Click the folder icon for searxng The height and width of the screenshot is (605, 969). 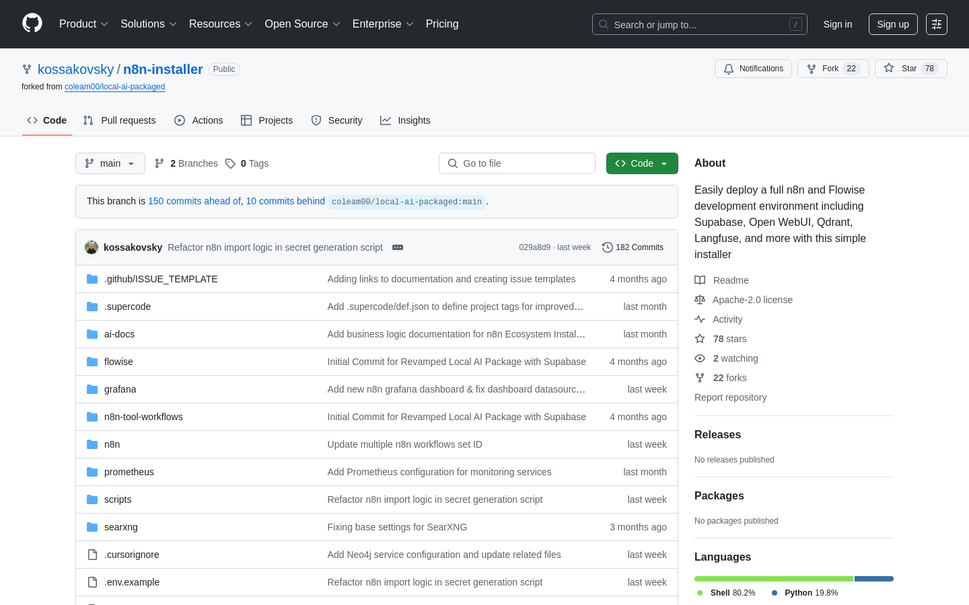(92, 527)
